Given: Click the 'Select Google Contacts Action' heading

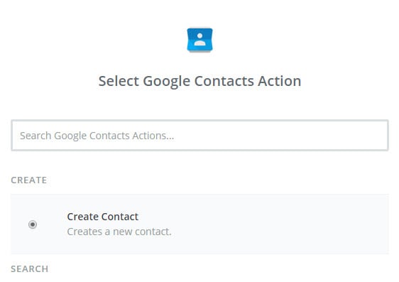Looking at the screenshot, I should click(199, 81).
